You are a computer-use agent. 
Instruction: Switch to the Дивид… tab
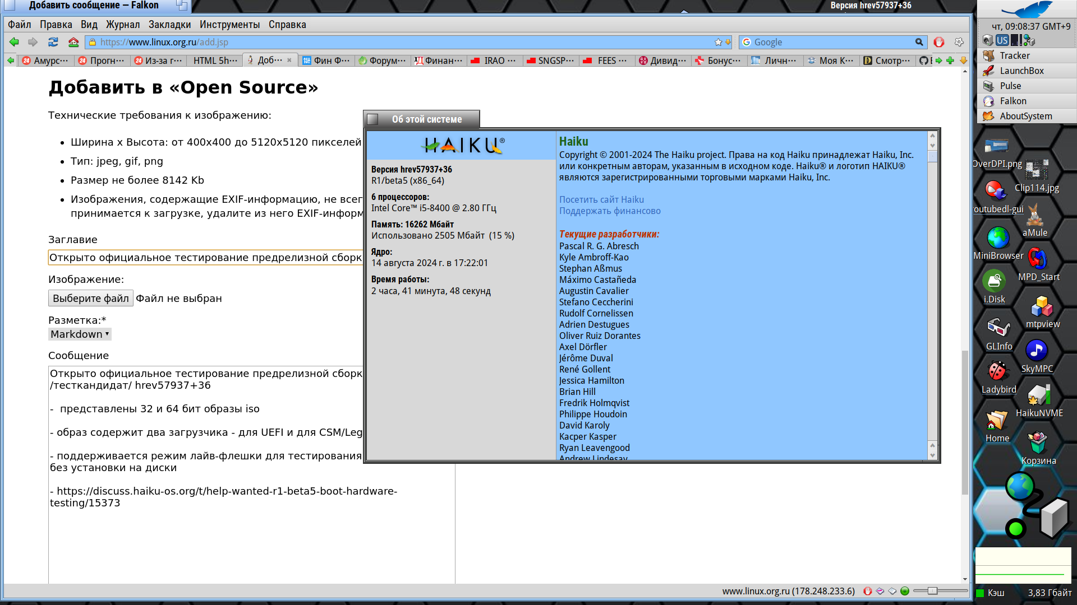(x=664, y=61)
